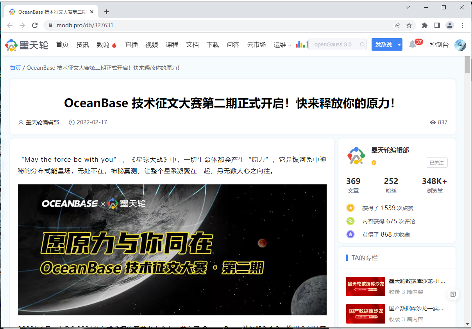The height and width of the screenshot is (329, 472).
Task: Open the 墨天轮数据库沙龙 column thumbnail
Action: pyautogui.click(x=366, y=287)
